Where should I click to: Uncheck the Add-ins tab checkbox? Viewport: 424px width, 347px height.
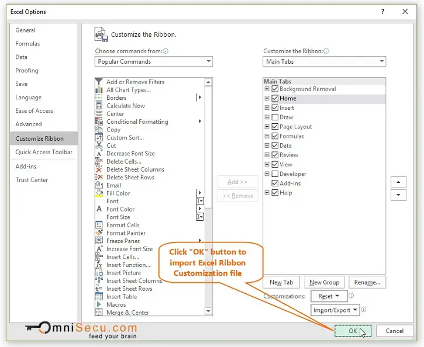coord(275,183)
